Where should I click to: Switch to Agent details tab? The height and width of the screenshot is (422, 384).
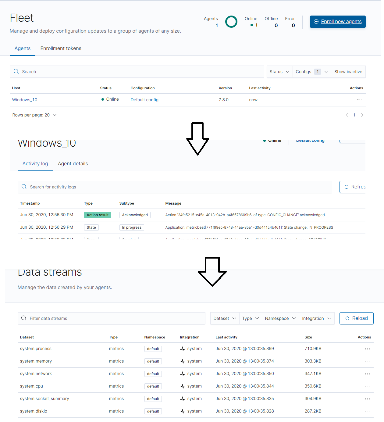pyautogui.click(x=73, y=164)
